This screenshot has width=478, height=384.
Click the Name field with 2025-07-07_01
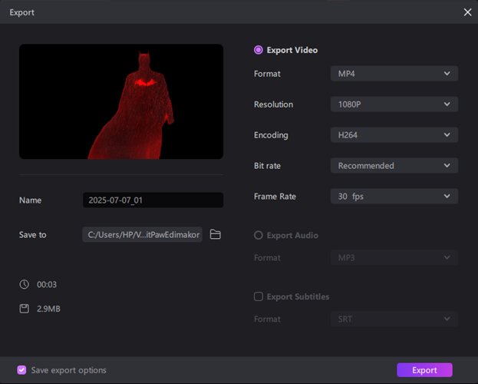click(153, 200)
